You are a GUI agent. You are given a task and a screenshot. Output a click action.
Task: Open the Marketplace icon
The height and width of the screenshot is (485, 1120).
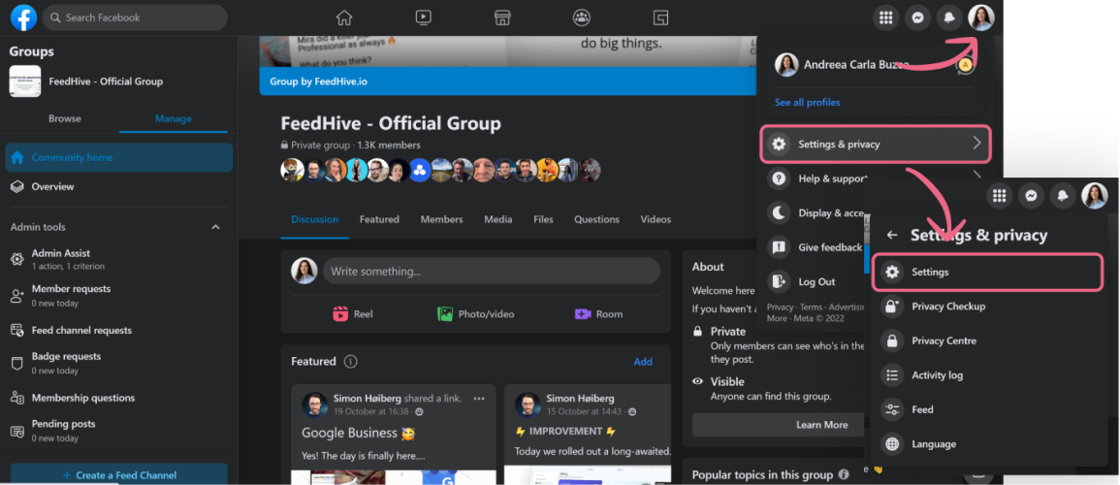502,17
